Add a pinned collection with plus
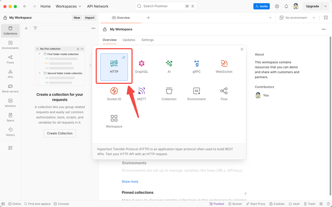 click(x=245, y=193)
